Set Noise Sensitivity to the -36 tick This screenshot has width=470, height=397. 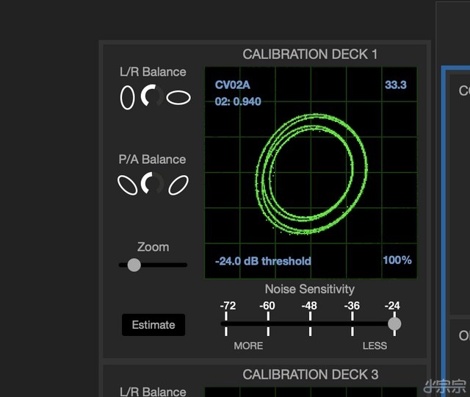pyautogui.click(x=352, y=323)
